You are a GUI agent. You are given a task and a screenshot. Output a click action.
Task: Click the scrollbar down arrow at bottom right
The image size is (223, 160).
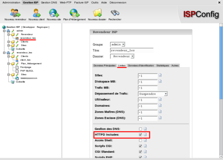coord(221,156)
